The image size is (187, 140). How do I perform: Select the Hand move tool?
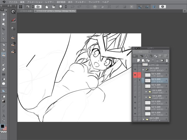[x=4, y=19]
